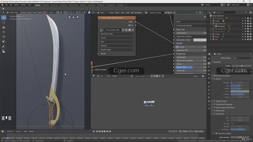Viewport: 253px width, 142px height.
Task: Enable Screen Space Reflections checkbox
Action: pyautogui.click(x=214, y=107)
